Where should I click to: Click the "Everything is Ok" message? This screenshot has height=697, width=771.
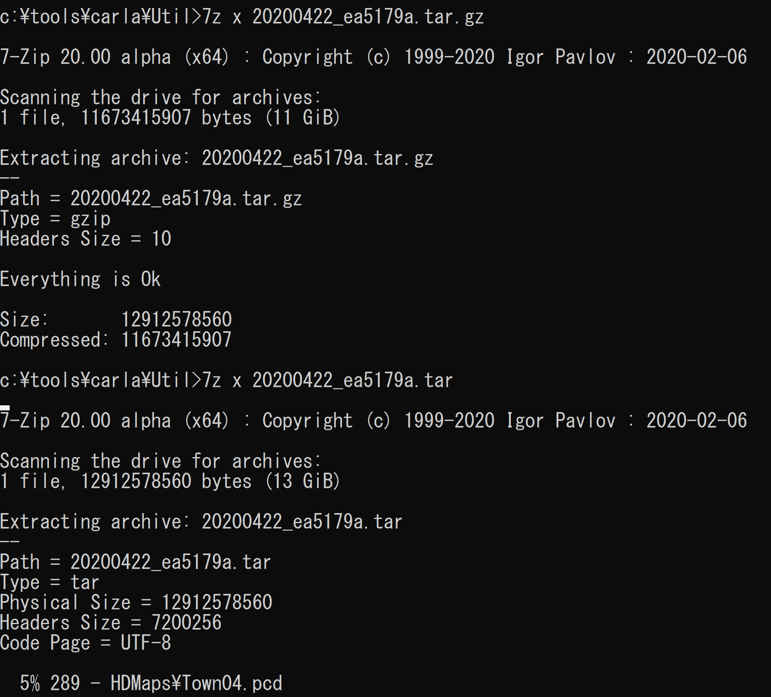pos(80,279)
